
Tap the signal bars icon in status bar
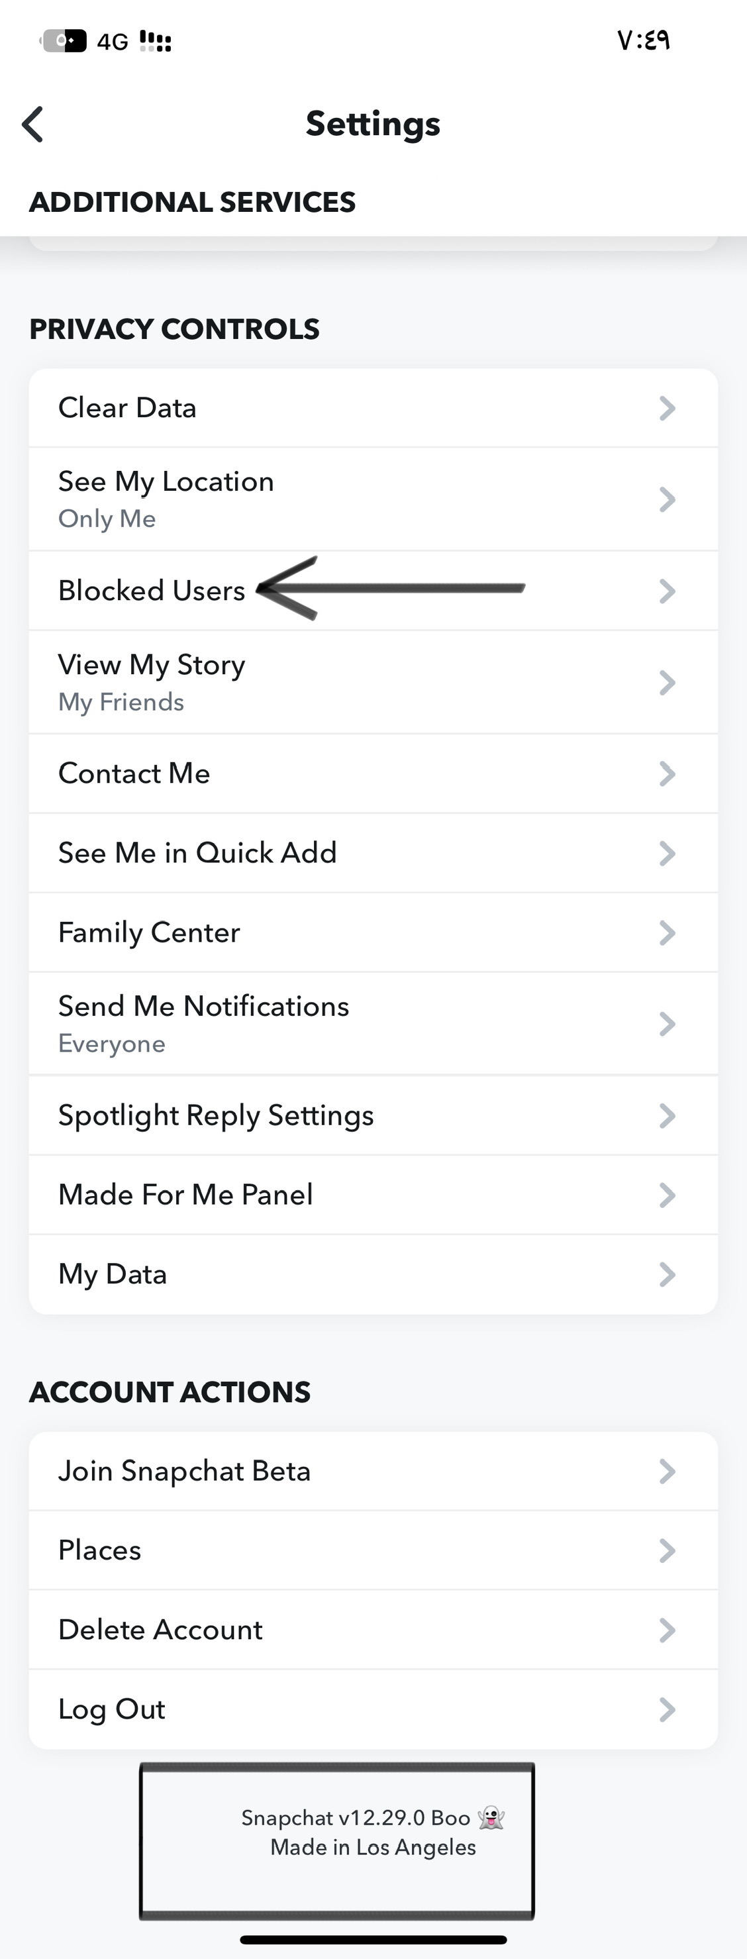[156, 41]
